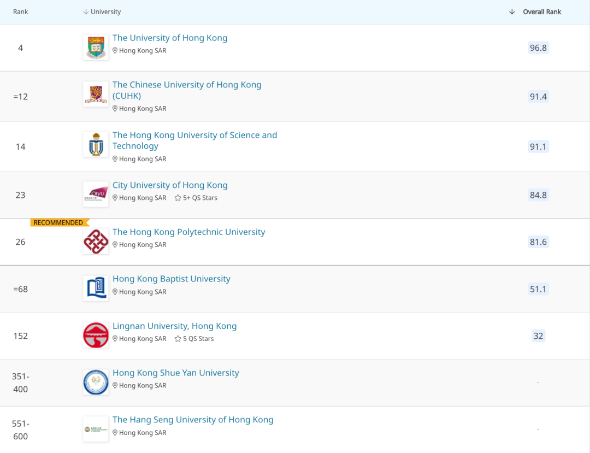Sort by the University column arrow
Image resolution: width=590 pixels, height=453 pixels.
pos(86,12)
